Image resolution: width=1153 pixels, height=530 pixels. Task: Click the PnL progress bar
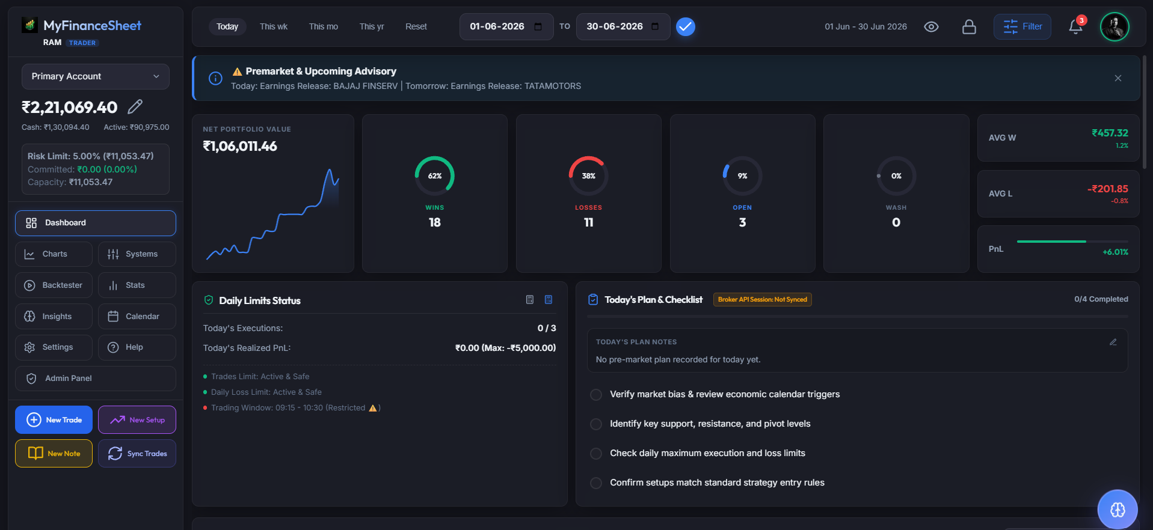[1072, 242]
